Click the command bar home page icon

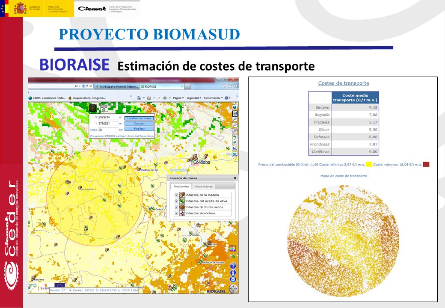point(139,98)
